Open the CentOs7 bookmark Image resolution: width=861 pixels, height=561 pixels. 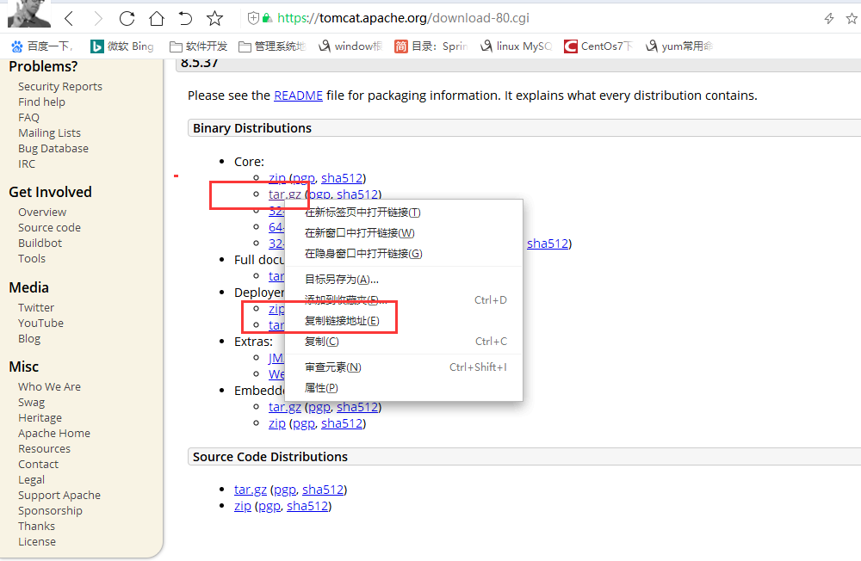click(598, 46)
